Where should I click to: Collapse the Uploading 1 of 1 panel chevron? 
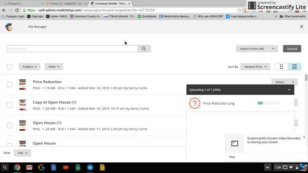point(289,90)
